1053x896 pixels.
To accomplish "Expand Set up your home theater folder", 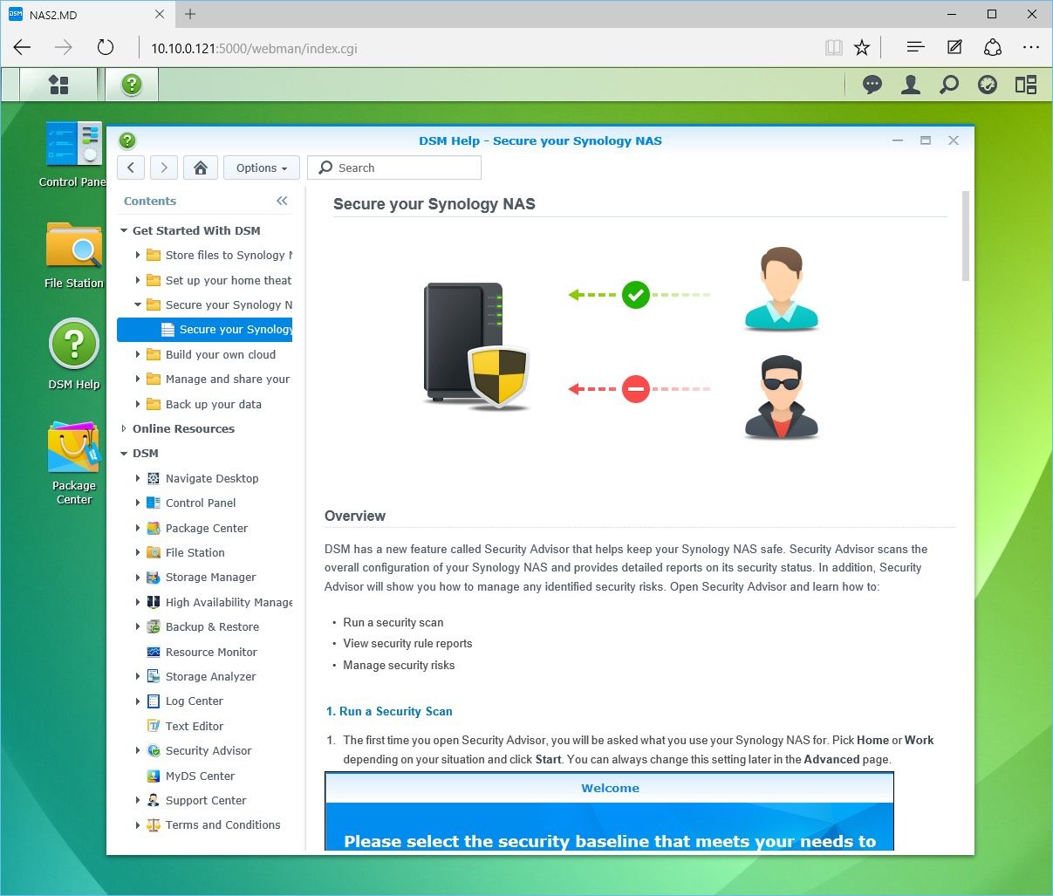I will [x=138, y=280].
